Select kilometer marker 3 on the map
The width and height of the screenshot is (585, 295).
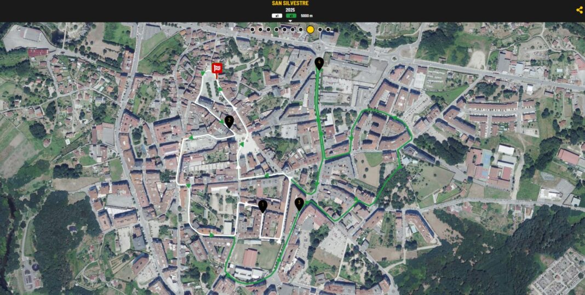(x=299, y=203)
